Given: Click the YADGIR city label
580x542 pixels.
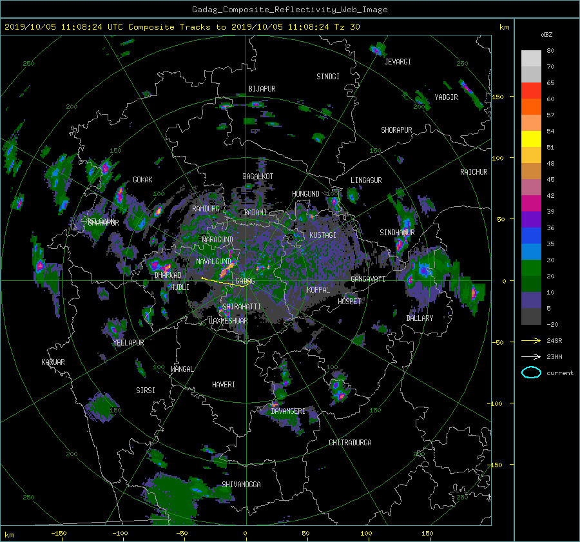Looking at the screenshot, I should click(446, 97).
